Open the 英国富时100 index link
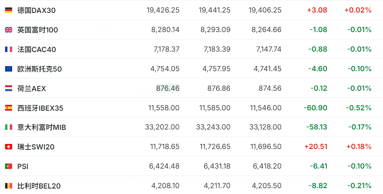 click(x=38, y=30)
